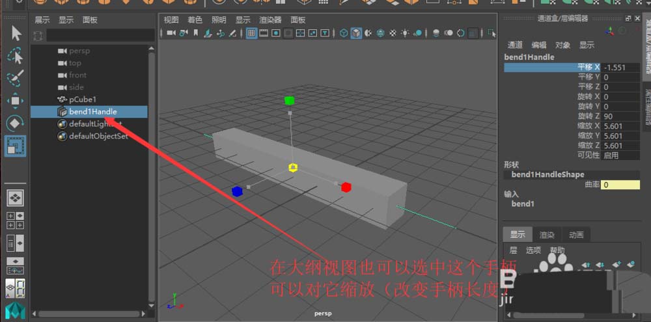Lock camera icon in viewport toolbar
This screenshot has height=322, width=651.
(x=184, y=33)
